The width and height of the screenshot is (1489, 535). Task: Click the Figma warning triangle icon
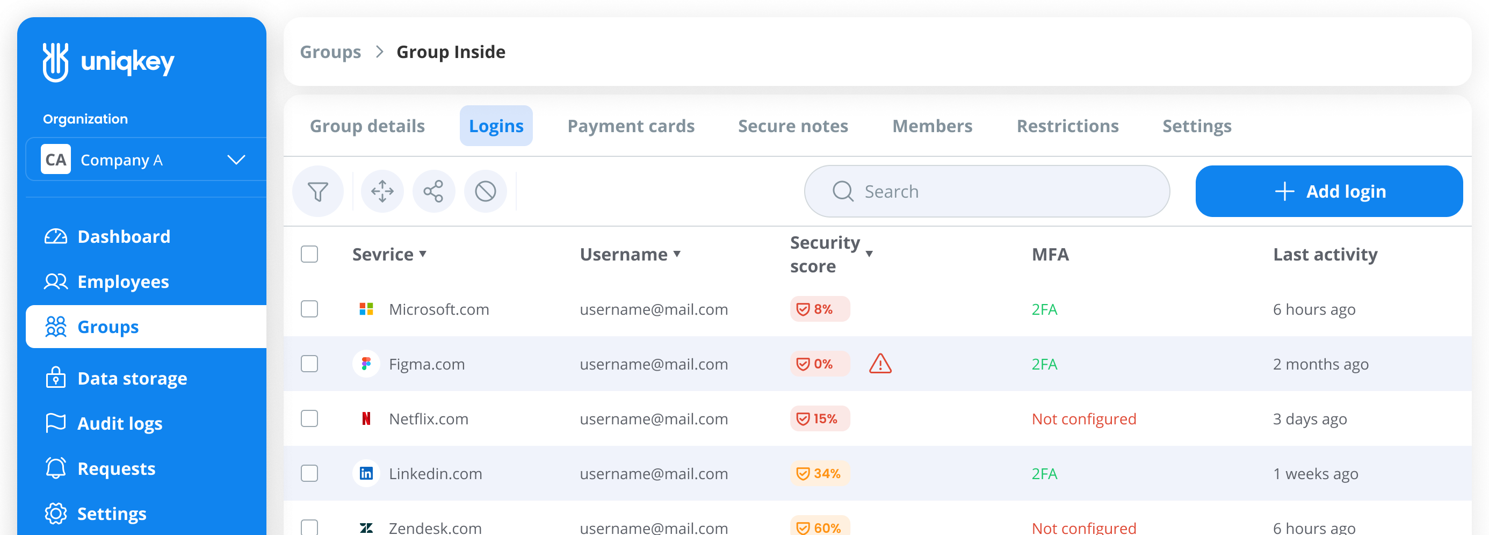880,364
